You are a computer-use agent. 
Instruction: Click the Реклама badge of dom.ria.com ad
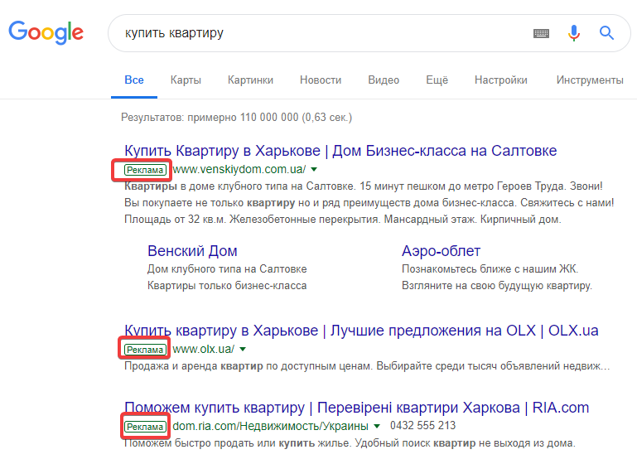pos(145,427)
